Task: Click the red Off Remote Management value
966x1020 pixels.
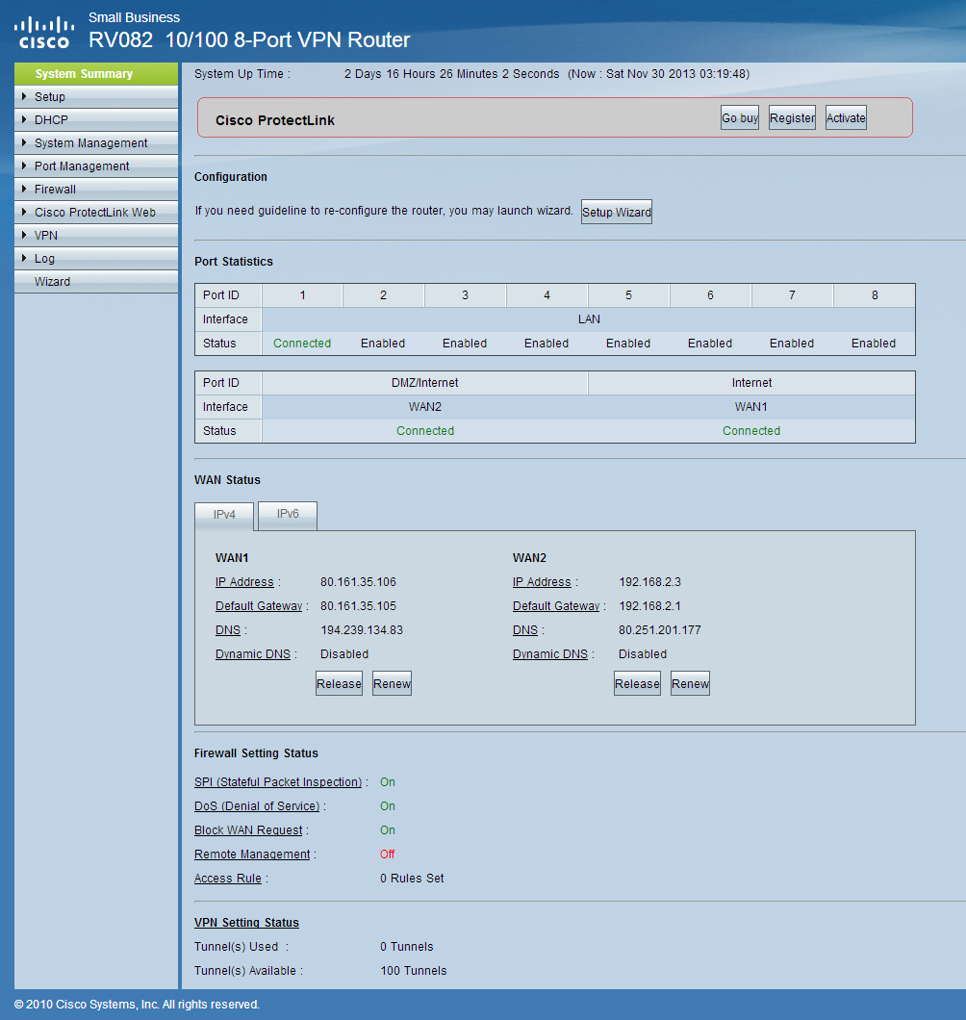Action: [388, 854]
